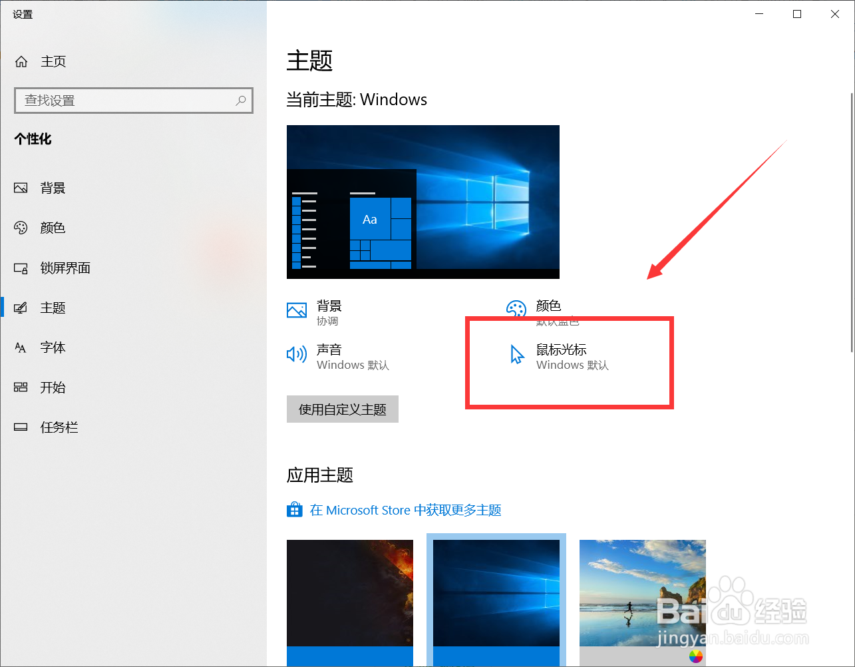
Task: Apply the dark fire theme thumbnail
Action: pyautogui.click(x=350, y=603)
